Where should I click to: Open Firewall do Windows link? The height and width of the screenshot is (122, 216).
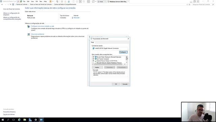[9, 112]
